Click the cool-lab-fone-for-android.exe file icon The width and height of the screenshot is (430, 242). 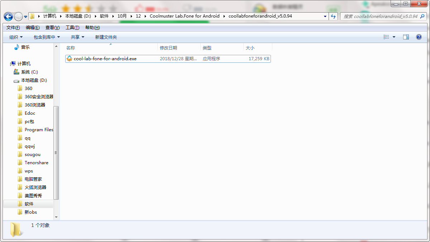pos(70,58)
